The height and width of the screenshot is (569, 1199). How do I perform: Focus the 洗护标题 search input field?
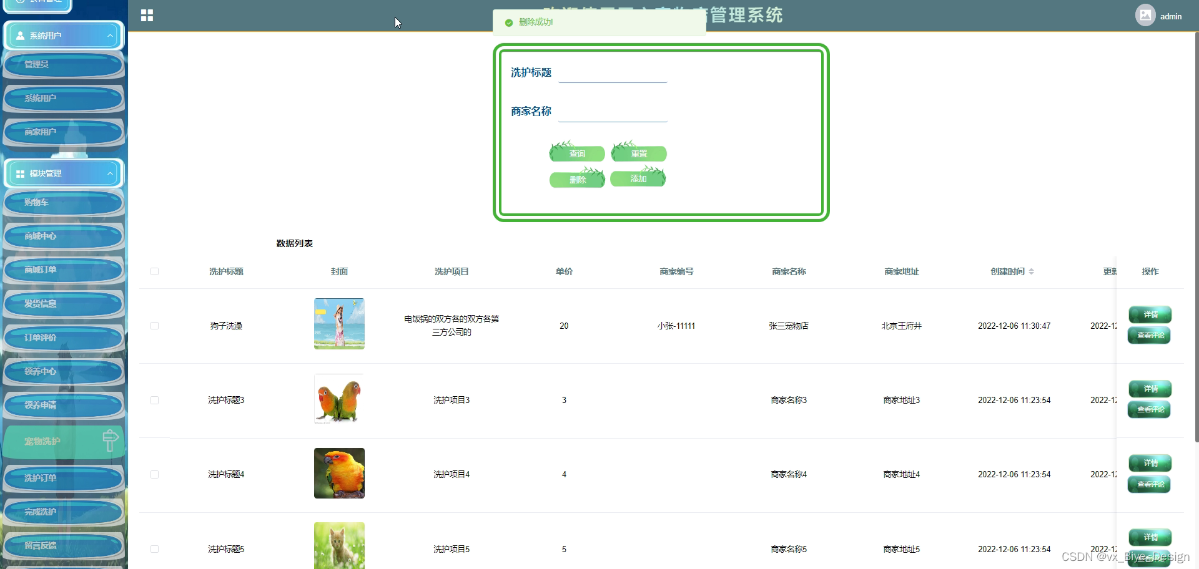(x=613, y=73)
